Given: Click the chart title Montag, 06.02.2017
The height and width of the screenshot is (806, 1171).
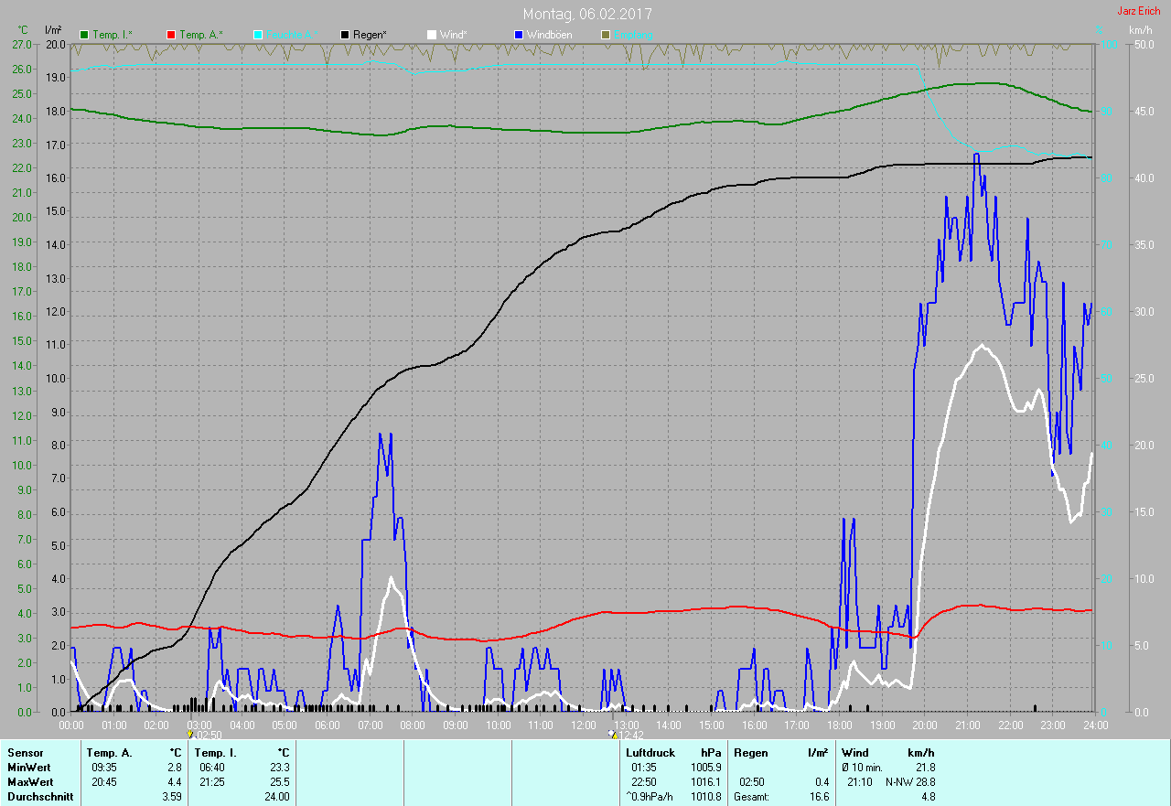Looking at the screenshot, I should tap(587, 14).
